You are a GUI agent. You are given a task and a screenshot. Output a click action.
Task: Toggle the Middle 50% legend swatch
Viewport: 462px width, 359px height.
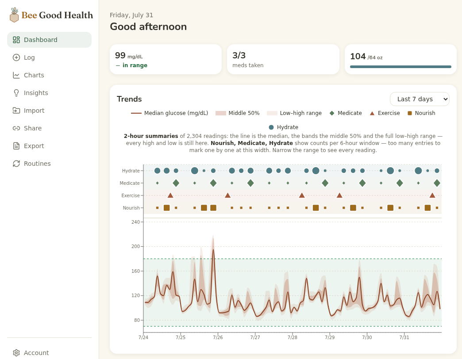pyautogui.click(x=221, y=113)
